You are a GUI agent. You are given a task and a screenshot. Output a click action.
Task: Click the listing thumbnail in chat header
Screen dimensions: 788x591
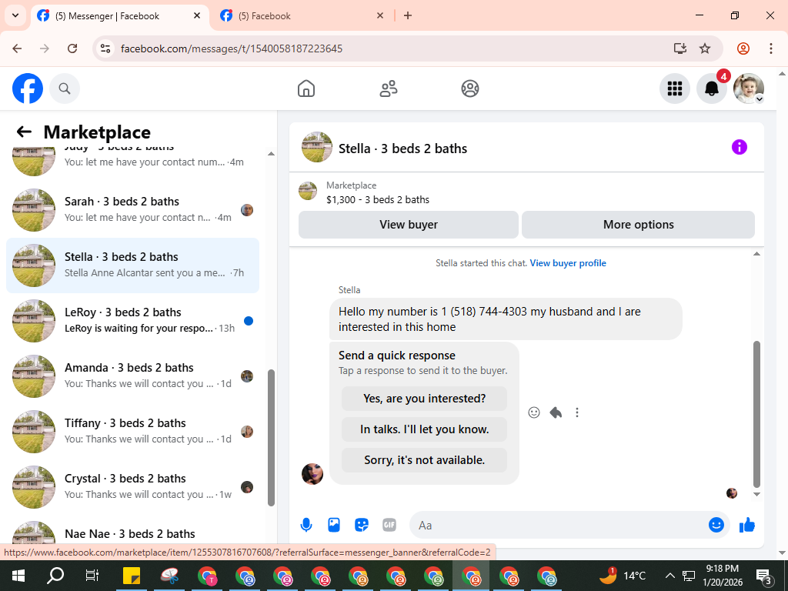click(x=316, y=147)
